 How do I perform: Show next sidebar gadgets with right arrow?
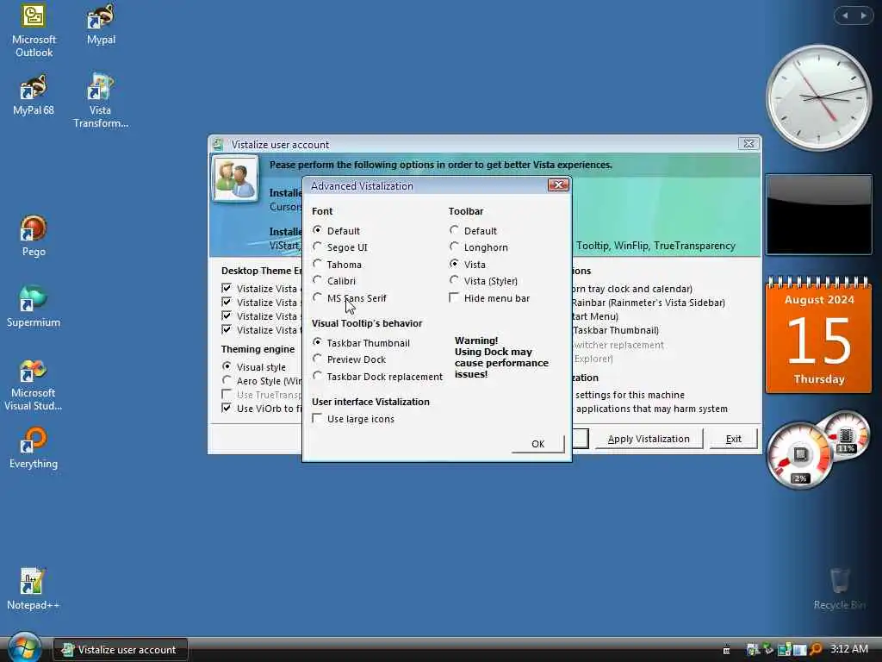pos(863,16)
